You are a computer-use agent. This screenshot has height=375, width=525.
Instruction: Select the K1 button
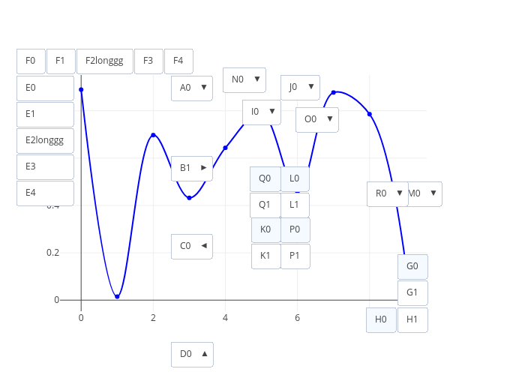tap(265, 256)
